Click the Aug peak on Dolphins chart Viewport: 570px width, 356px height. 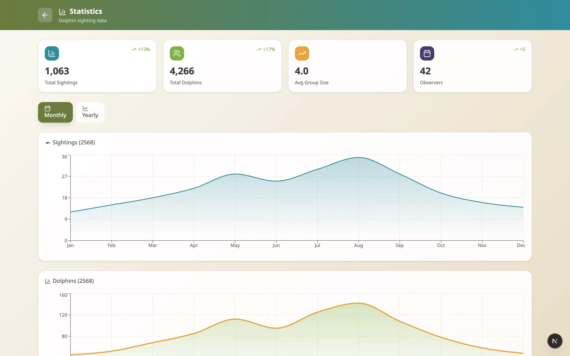coord(358,303)
